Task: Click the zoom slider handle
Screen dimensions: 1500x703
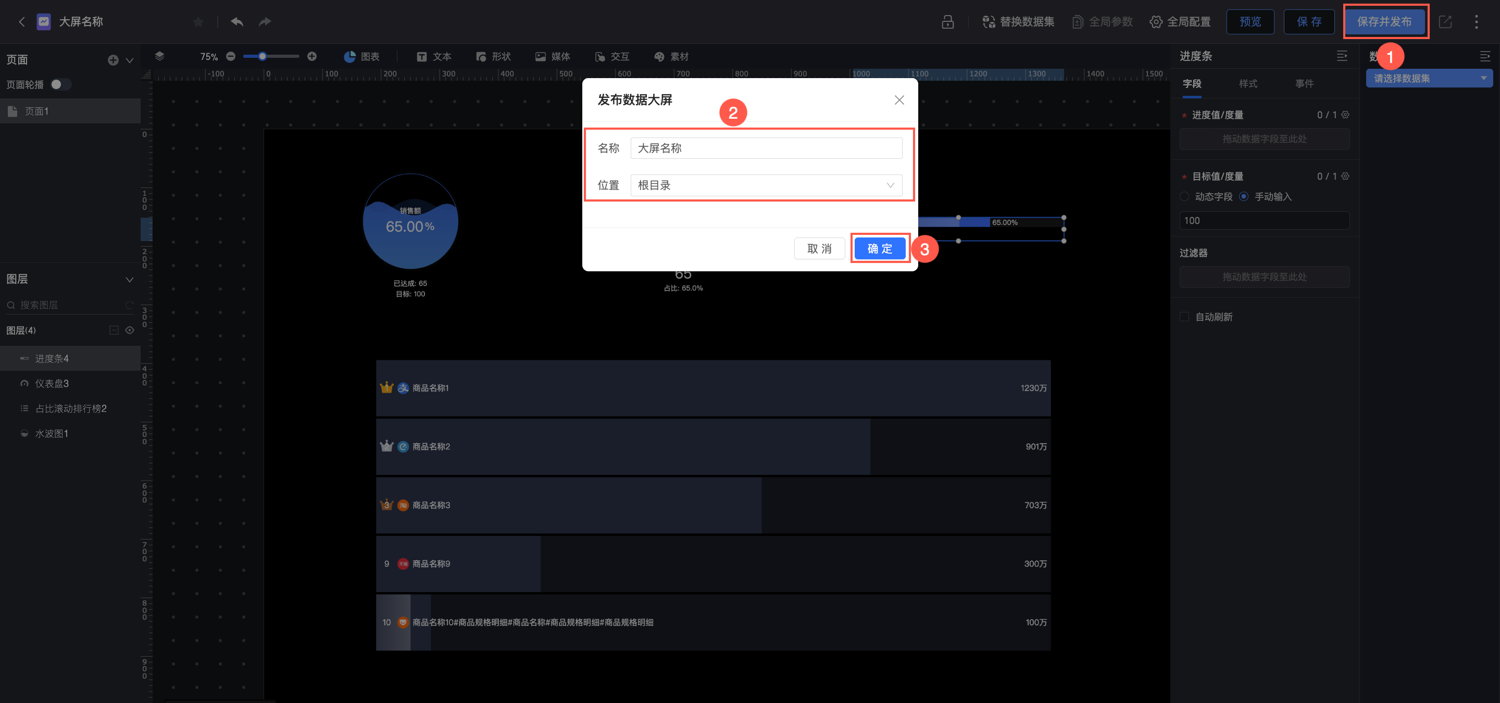Action: 262,56
